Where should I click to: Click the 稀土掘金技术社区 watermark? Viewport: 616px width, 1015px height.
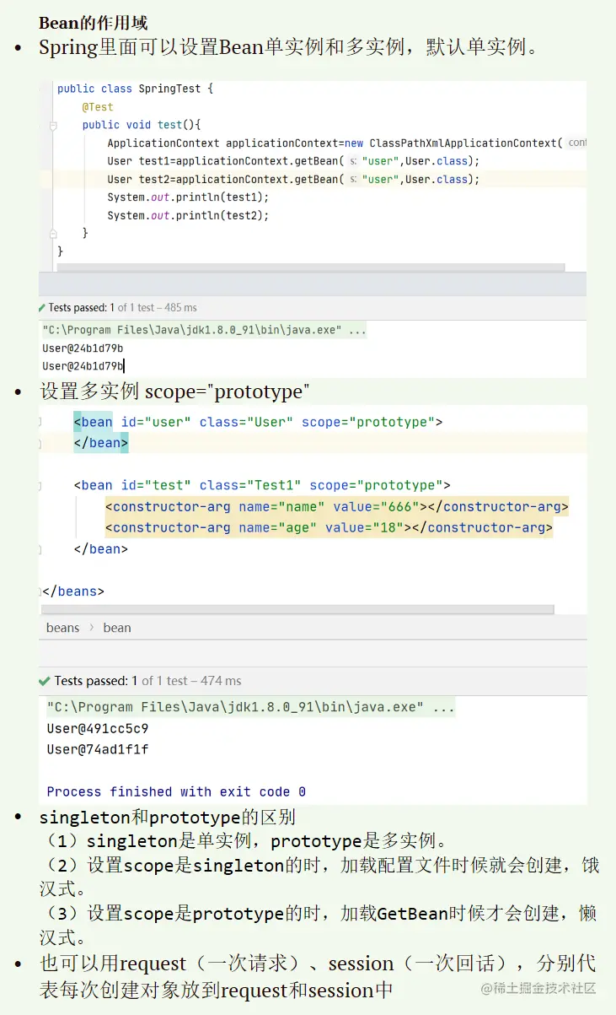tap(538, 988)
